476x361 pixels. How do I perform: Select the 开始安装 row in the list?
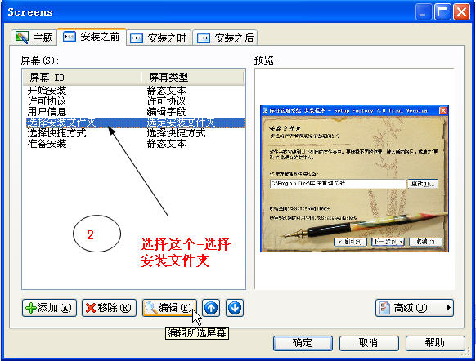pyautogui.click(x=134, y=91)
